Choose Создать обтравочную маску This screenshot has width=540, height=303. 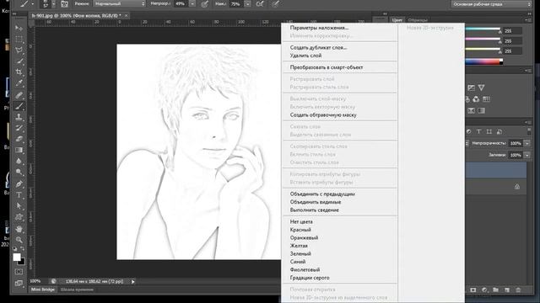click(323, 114)
